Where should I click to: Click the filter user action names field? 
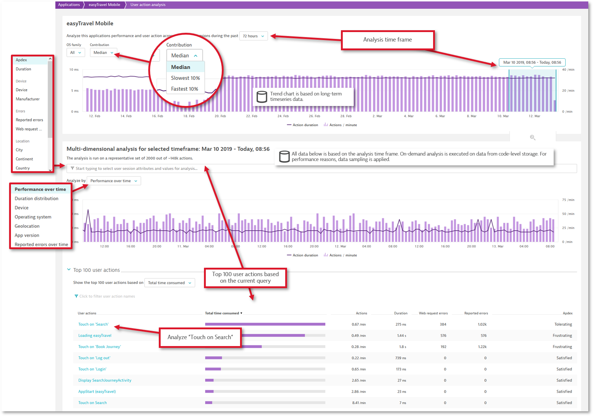coord(107,296)
